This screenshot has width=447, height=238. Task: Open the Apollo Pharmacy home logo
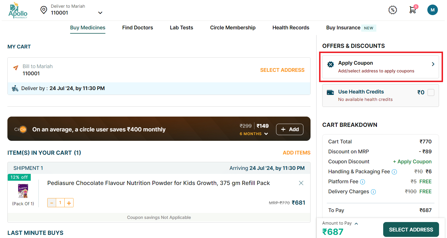pyautogui.click(x=18, y=11)
